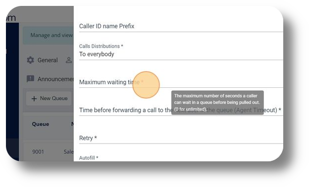Focus the Caller ID name Prefix field
309x187 pixels.
[x=181, y=26]
